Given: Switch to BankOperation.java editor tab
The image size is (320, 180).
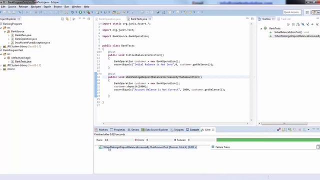Looking at the screenshot, I should [x=109, y=19].
